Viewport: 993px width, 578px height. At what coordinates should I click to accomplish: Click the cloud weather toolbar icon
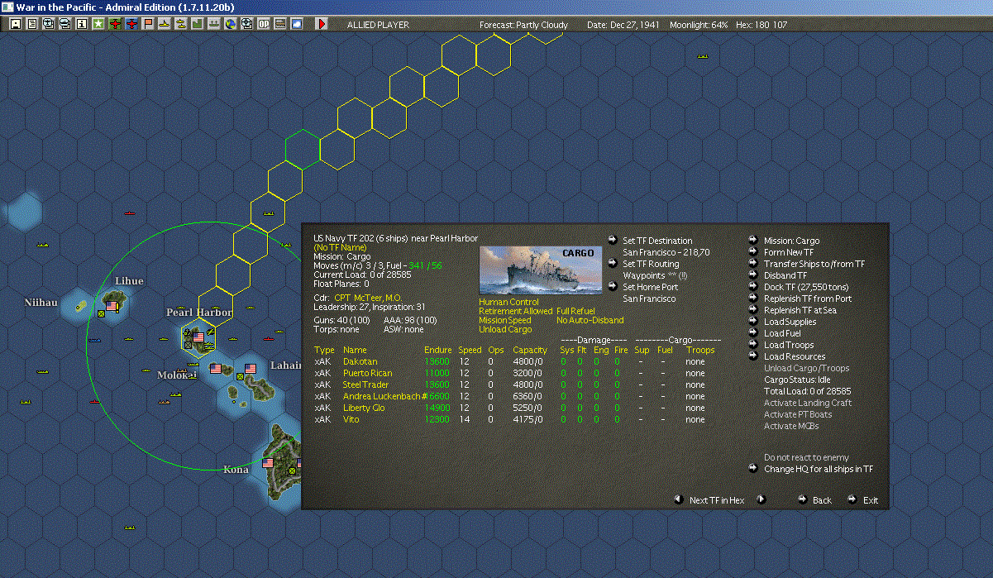296,24
